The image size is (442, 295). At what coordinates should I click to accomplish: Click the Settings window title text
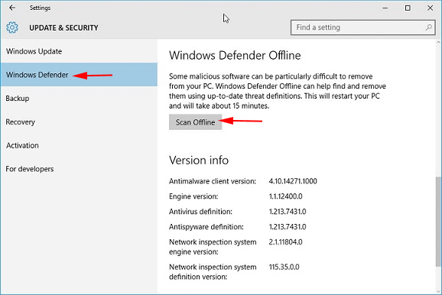(x=40, y=8)
